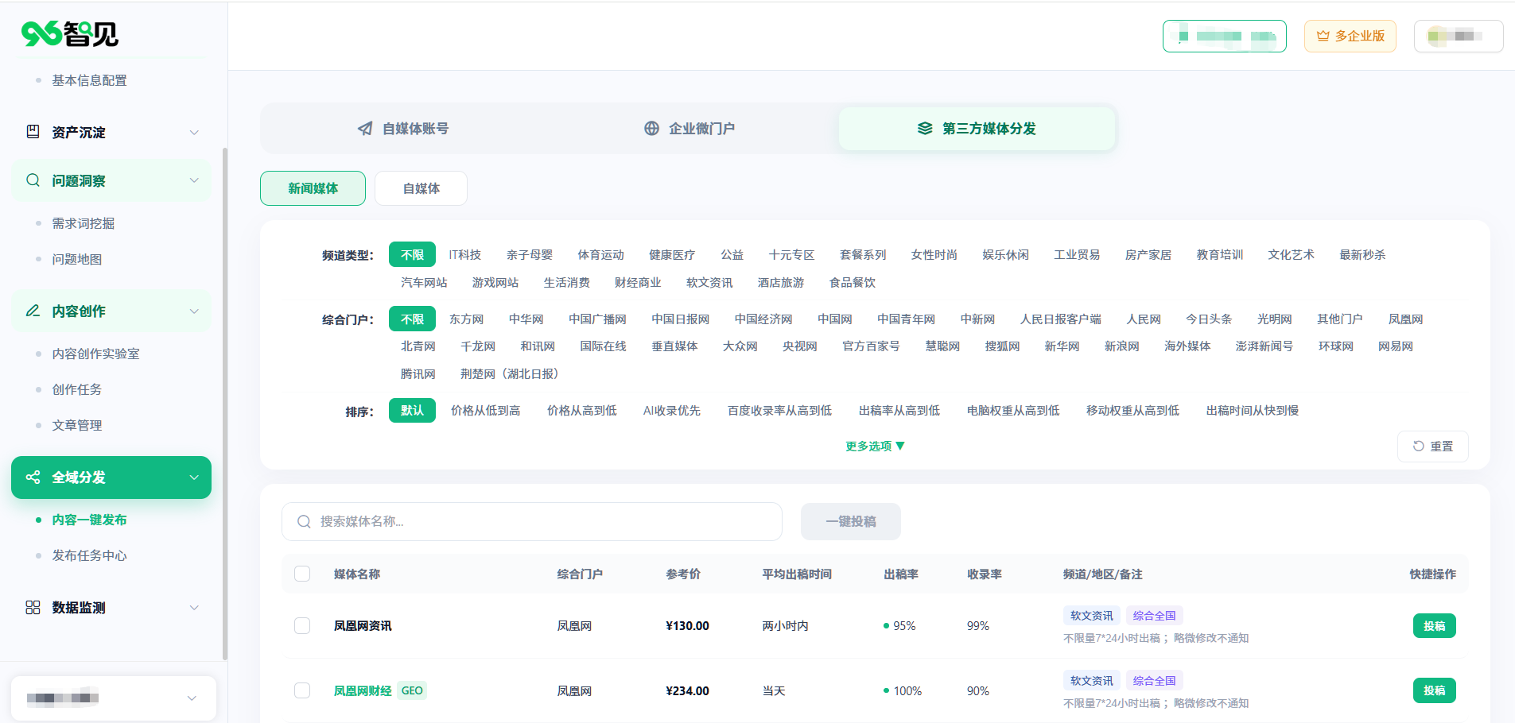The image size is (1515, 723).
Task: Click the 搜索媒体名称 search field
Action: [x=532, y=522]
